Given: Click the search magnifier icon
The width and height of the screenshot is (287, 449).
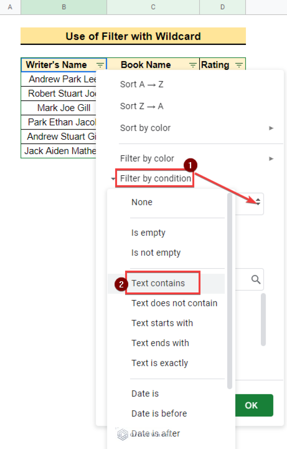Looking at the screenshot, I should point(256,279).
